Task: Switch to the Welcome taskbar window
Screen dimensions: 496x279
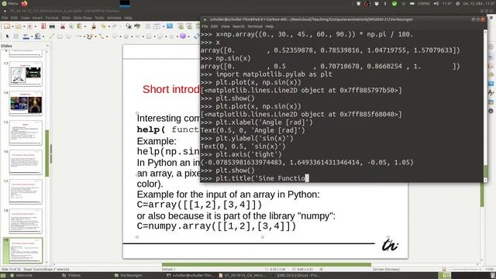Action: coord(22,276)
